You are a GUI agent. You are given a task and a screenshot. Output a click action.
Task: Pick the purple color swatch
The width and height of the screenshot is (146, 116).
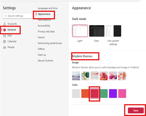point(113,93)
